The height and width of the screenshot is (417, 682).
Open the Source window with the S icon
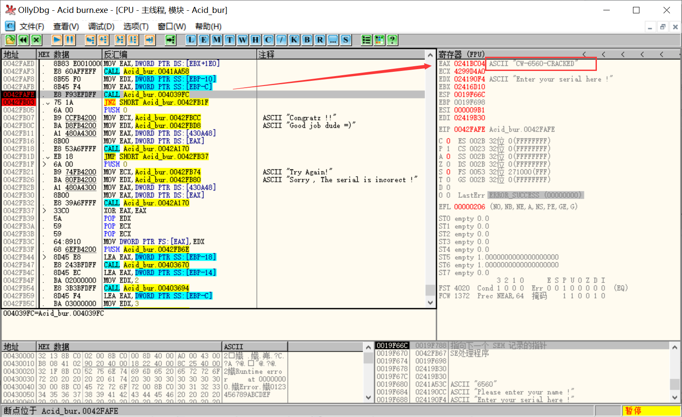click(346, 40)
